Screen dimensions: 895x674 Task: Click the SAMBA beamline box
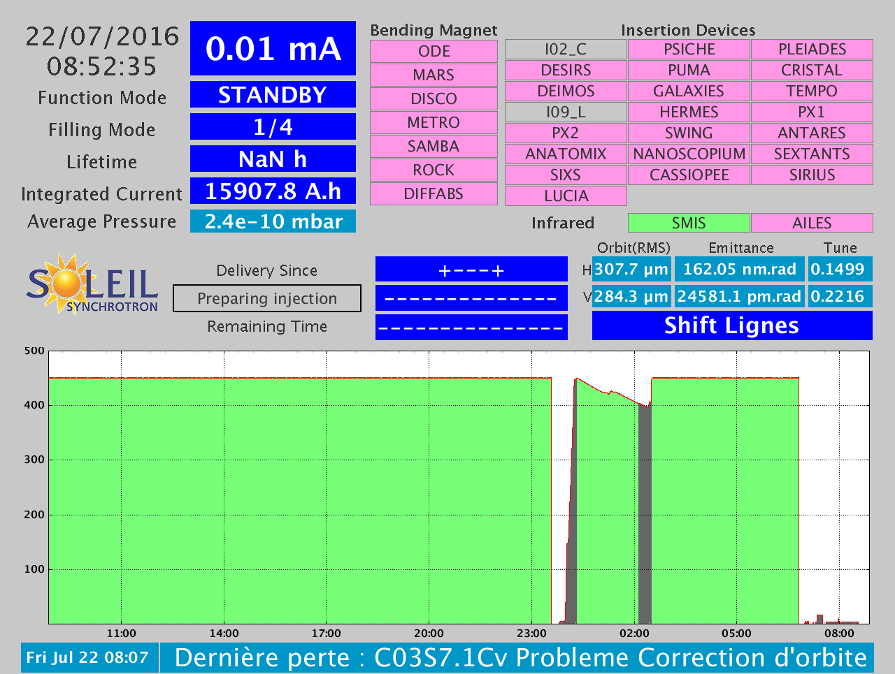pyautogui.click(x=434, y=147)
